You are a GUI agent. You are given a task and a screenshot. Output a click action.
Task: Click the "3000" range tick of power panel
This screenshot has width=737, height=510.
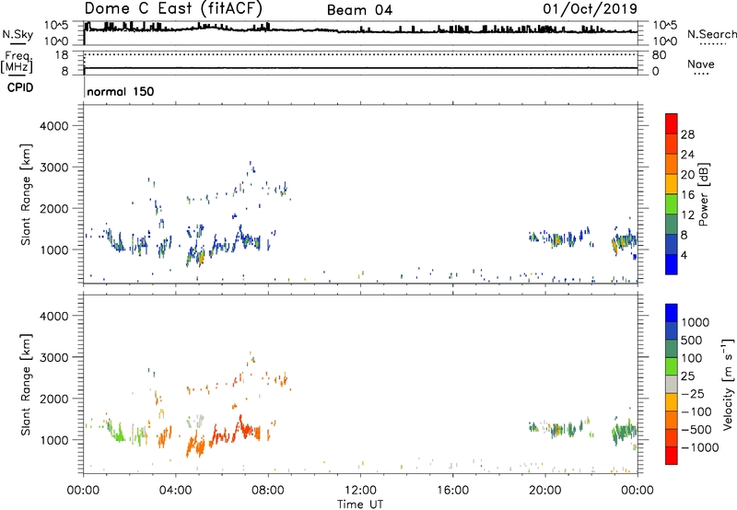click(x=54, y=168)
